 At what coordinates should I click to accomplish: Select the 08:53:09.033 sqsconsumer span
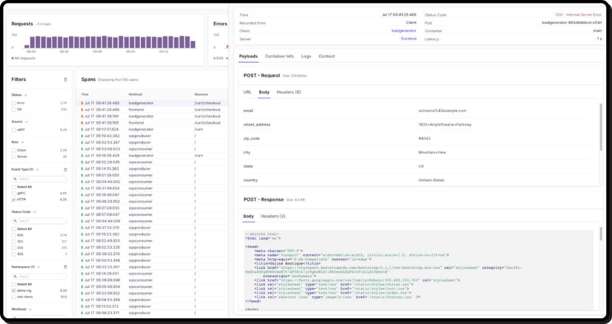[152, 149]
